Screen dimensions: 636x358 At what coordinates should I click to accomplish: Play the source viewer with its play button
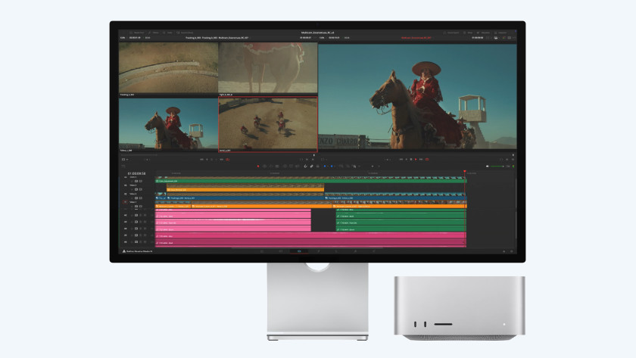(x=217, y=160)
